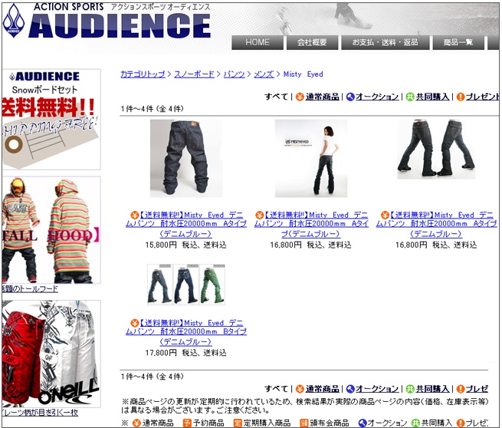Click legend 通常商品 yen icon in footer note
This screenshot has width=502, height=428.
tap(136, 423)
